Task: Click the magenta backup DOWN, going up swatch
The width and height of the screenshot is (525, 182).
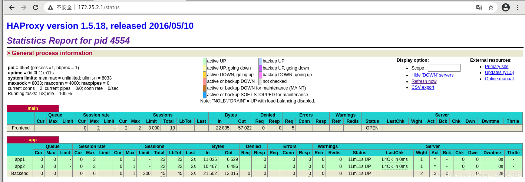Action: pyautogui.click(x=260, y=75)
